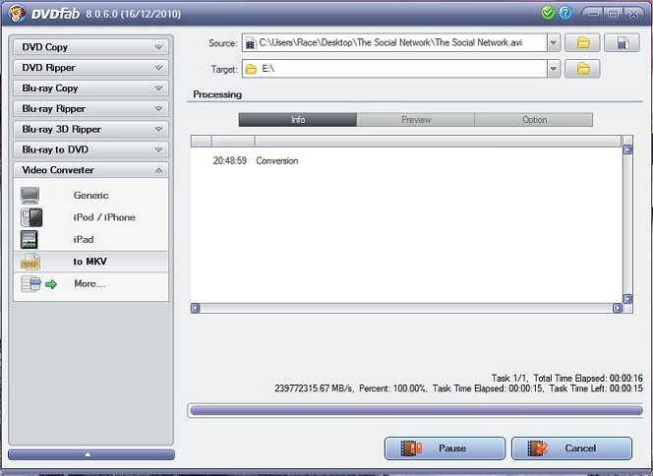Expand the DVD Copy section

pos(90,47)
